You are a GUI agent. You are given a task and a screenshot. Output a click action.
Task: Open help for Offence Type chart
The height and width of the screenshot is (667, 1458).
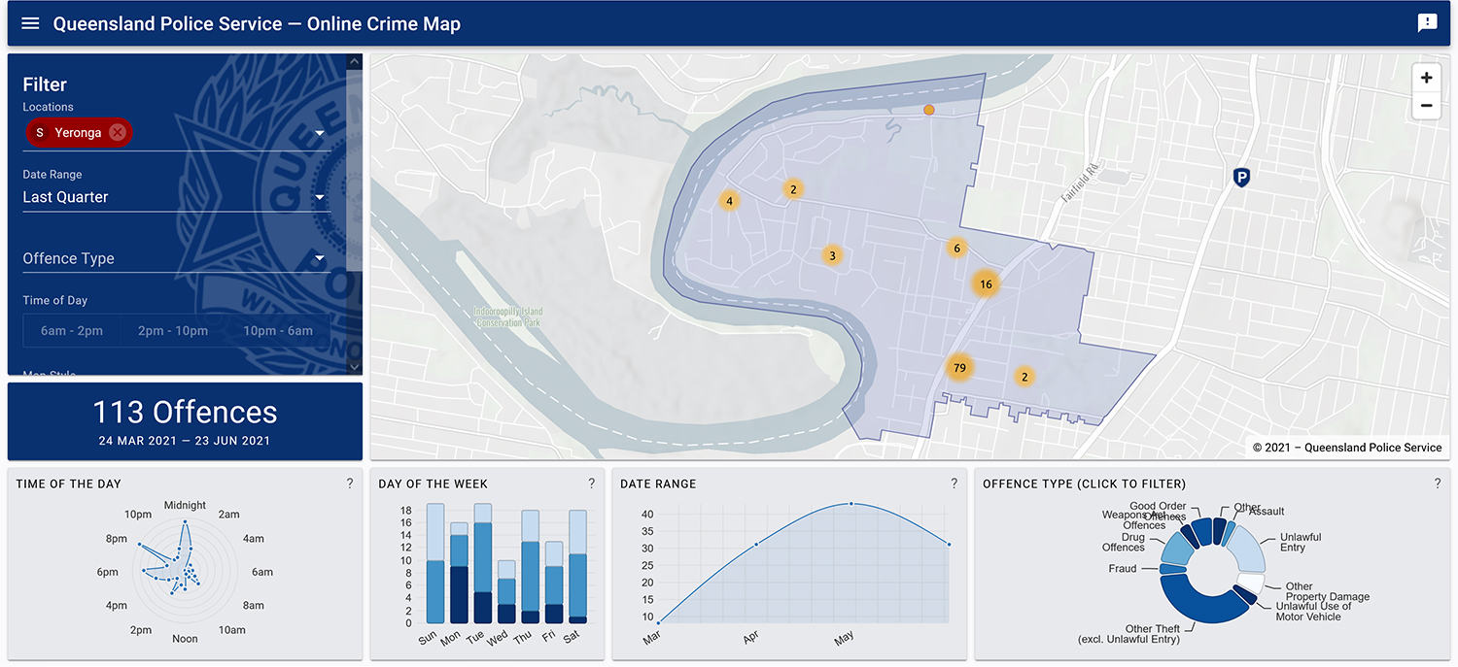click(x=1438, y=484)
